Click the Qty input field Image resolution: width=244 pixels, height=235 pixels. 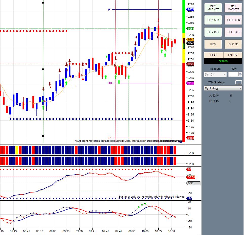[x=233, y=74]
